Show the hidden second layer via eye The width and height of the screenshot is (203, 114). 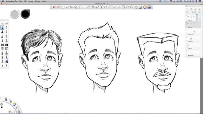[x=187, y=23]
